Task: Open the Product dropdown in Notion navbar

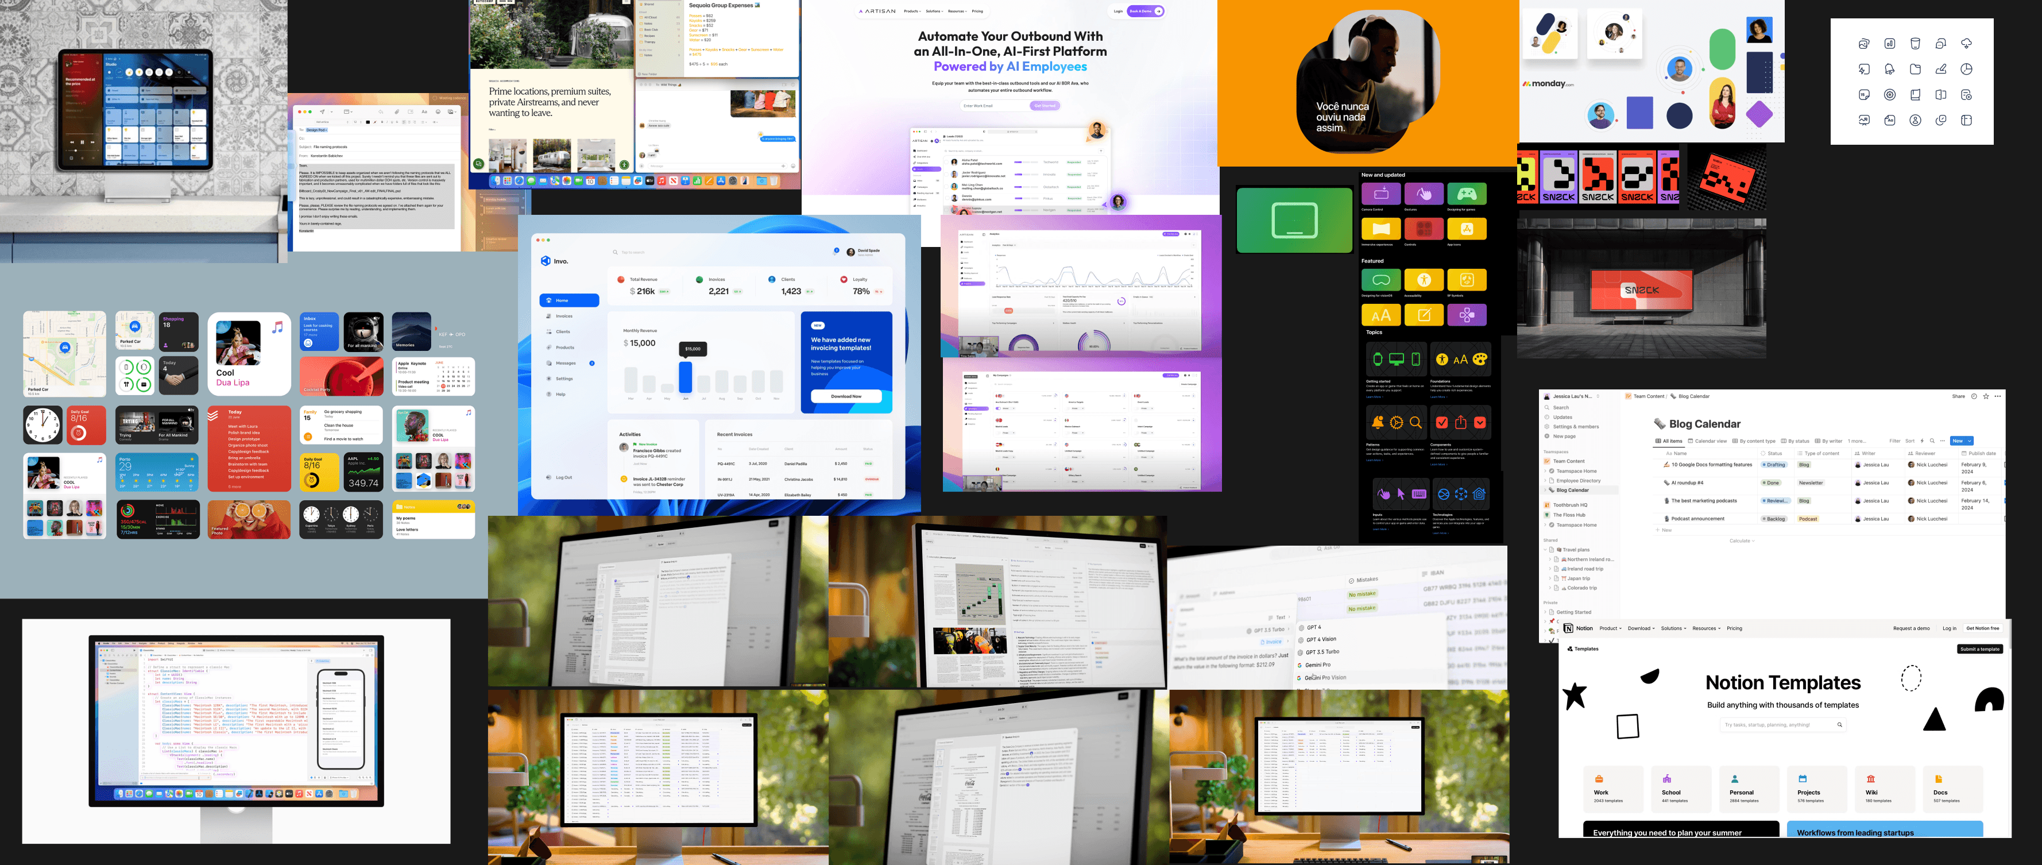Action: [1610, 628]
